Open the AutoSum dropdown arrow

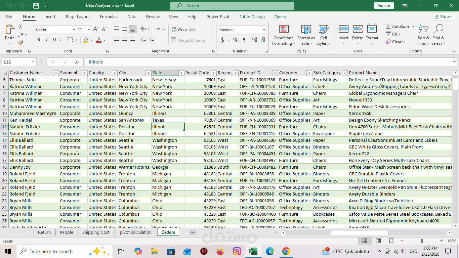click(413, 26)
